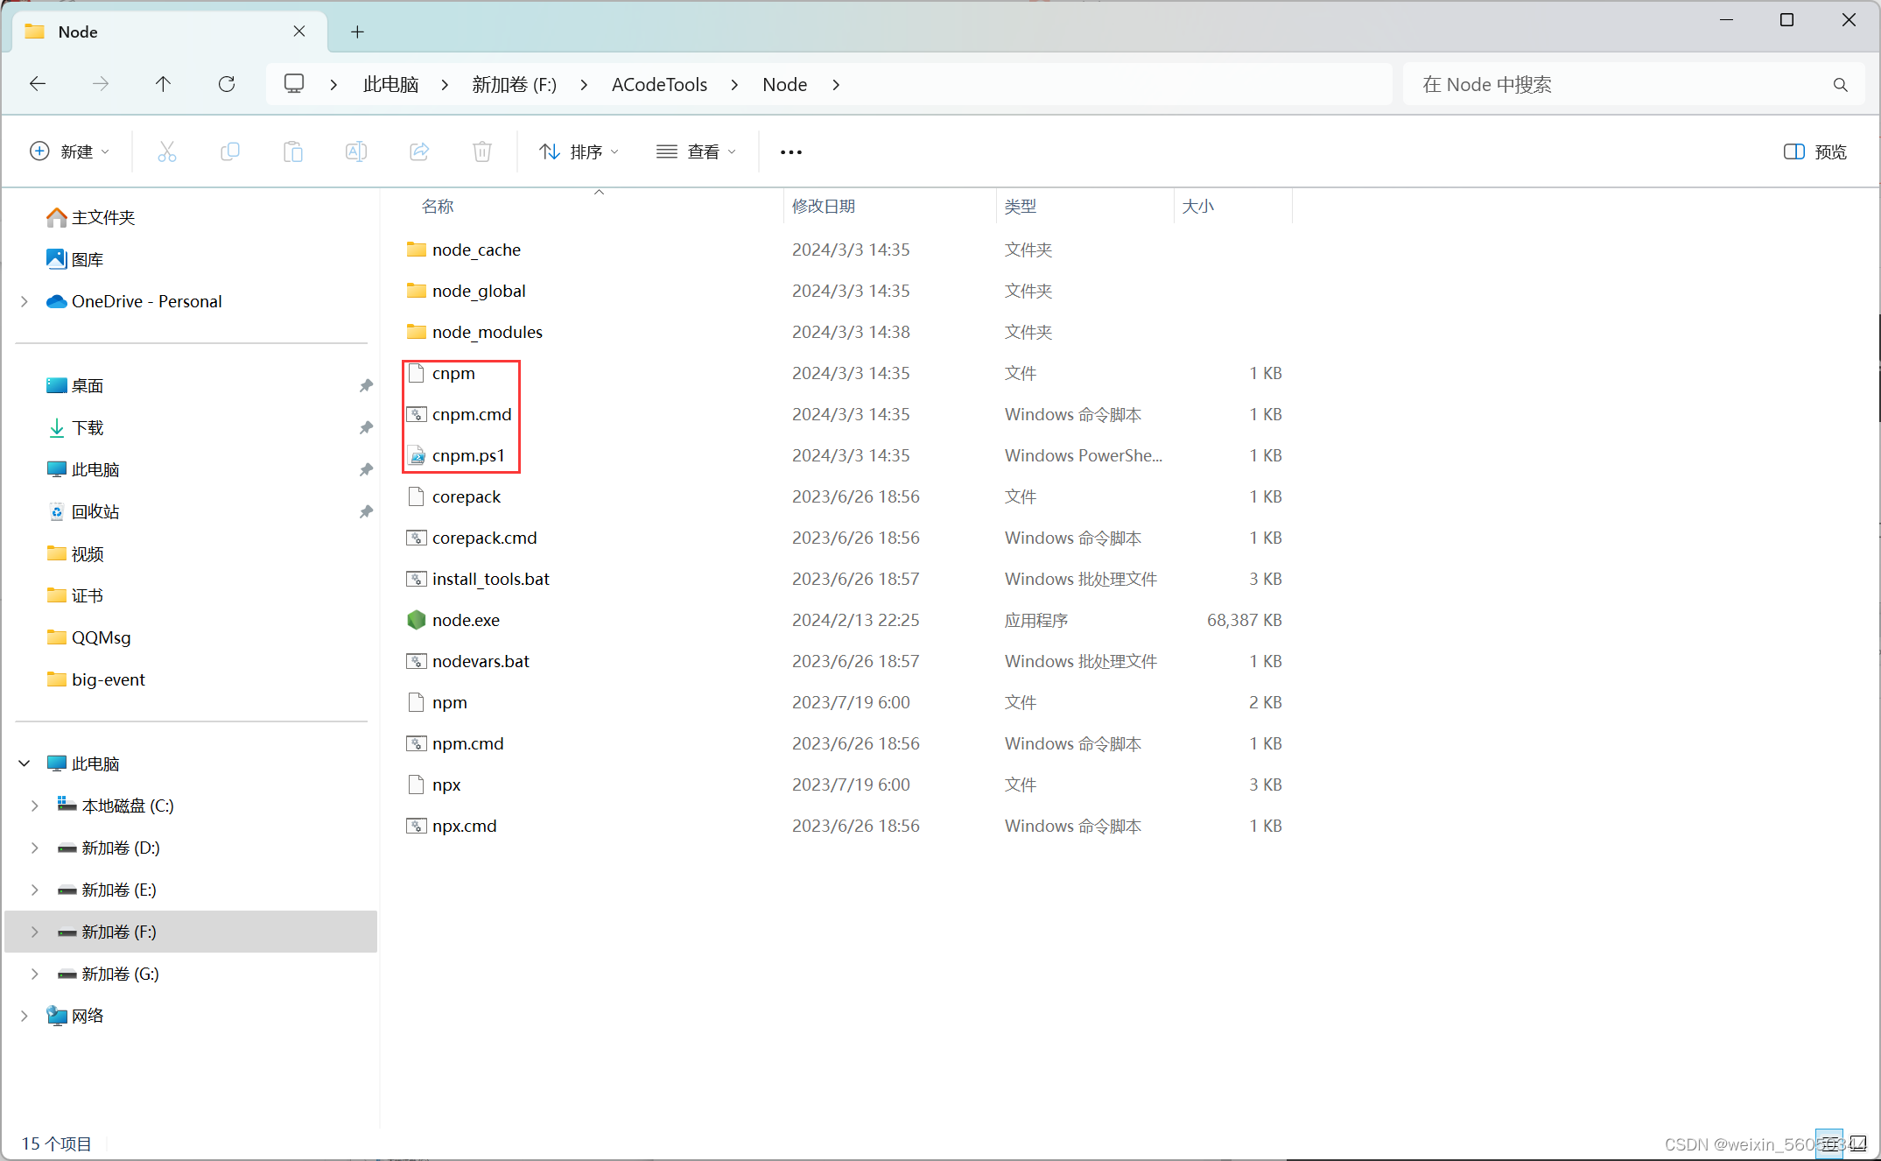Expand 新加卷 (G:) in the tree

(x=35, y=974)
